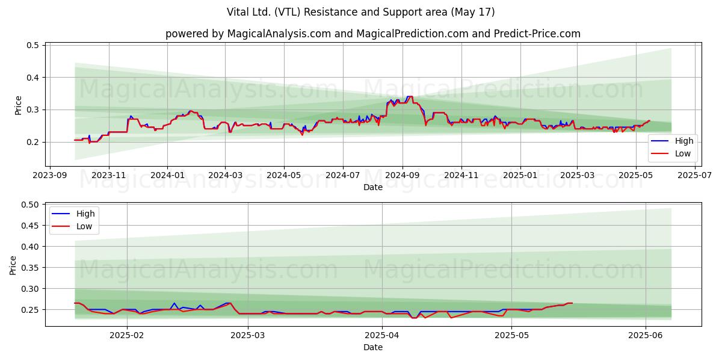Click the September 2024 price peak in top chart
The image size is (722, 361).
click(410, 97)
